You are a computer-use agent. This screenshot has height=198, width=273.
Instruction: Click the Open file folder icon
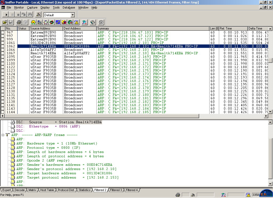click(x=5, y=22)
